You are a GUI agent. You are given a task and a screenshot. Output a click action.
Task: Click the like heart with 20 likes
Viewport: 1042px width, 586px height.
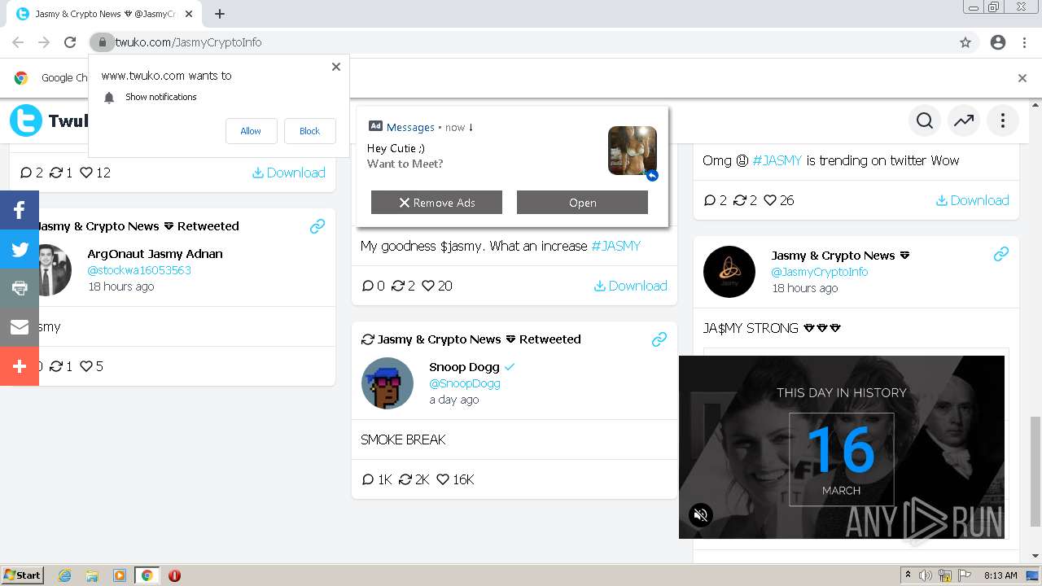click(x=428, y=286)
